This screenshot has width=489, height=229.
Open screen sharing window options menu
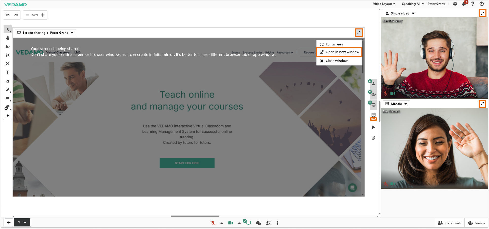click(x=359, y=33)
